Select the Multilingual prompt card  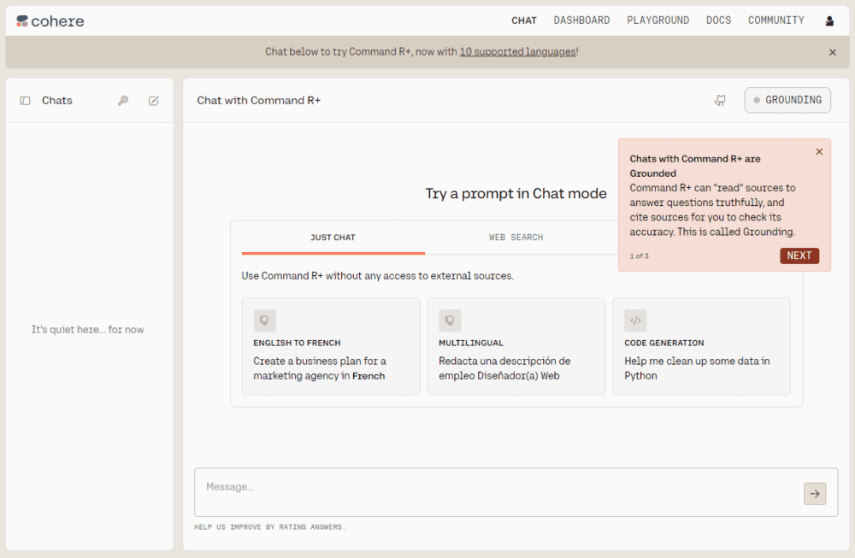516,346
